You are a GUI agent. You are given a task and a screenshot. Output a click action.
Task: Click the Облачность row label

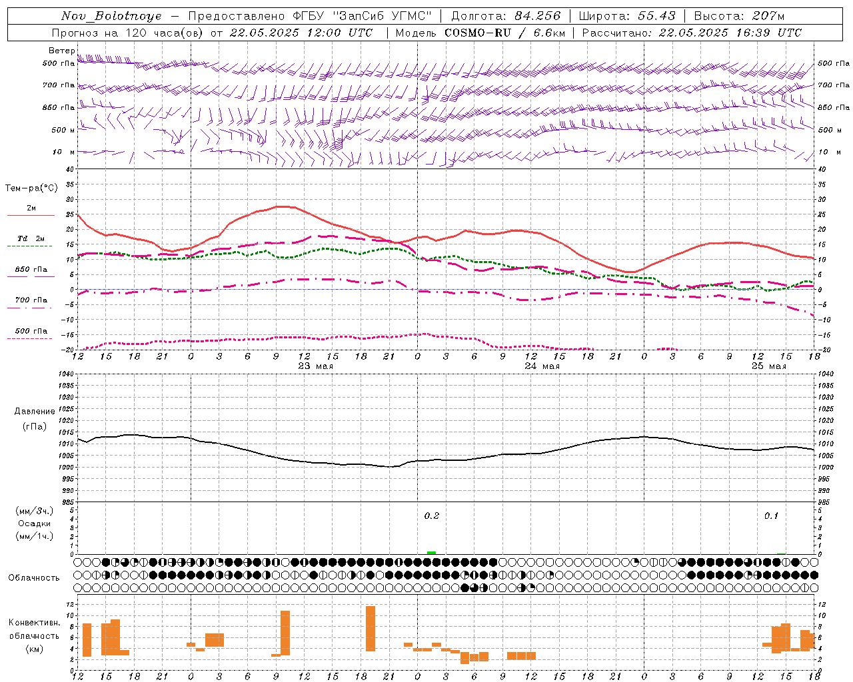[x=34, y=577]
